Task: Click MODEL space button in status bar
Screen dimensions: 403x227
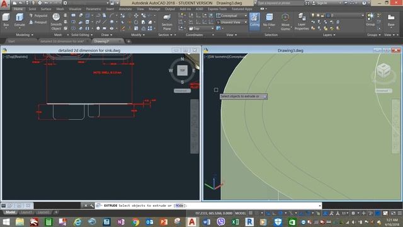Action: click(x=241, y=213)
